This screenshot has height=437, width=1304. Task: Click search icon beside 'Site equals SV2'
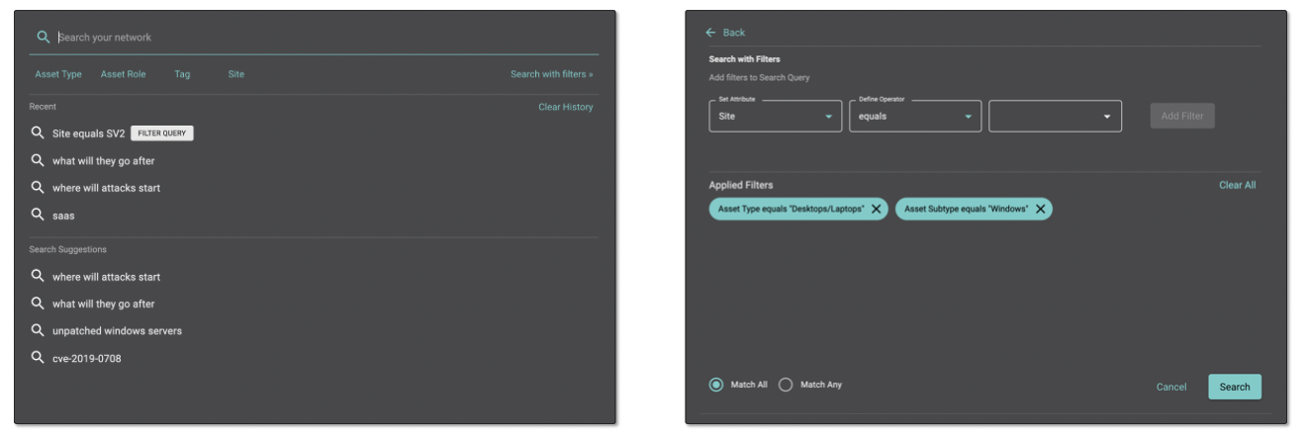point(38,133)
